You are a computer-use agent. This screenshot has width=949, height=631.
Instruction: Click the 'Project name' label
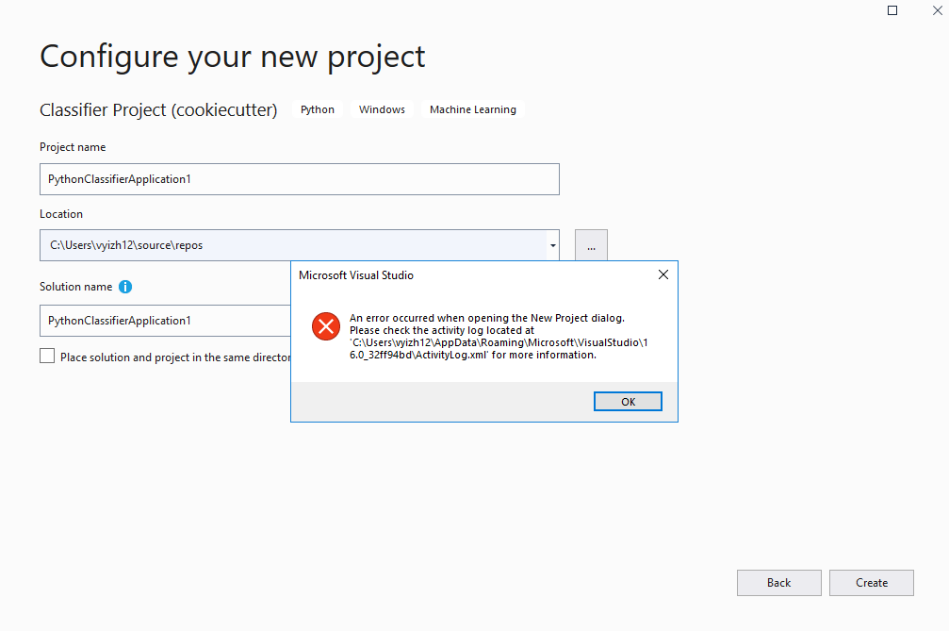coord(73,147)
